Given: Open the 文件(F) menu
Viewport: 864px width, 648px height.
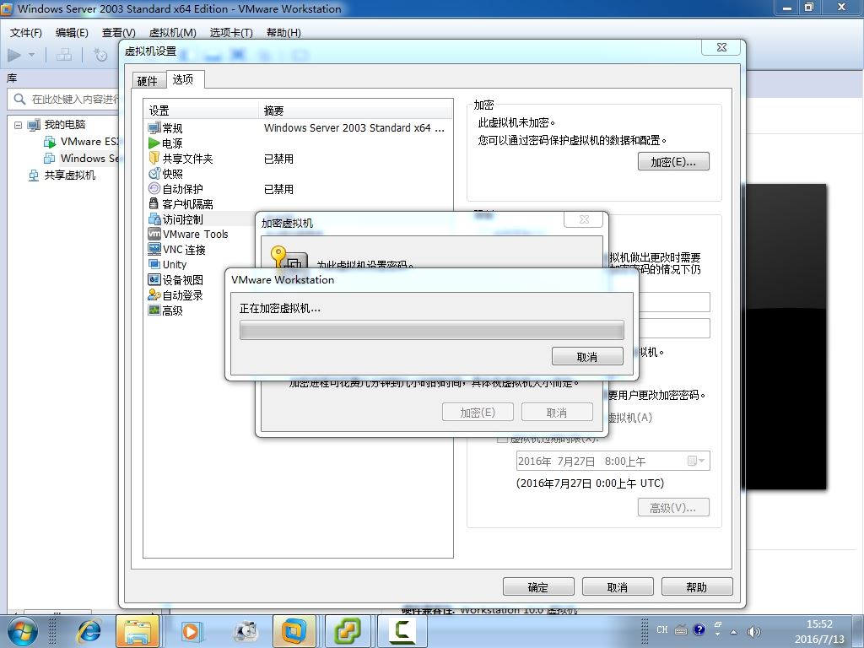Looking at the screenshot, I should tap(26, 33).
